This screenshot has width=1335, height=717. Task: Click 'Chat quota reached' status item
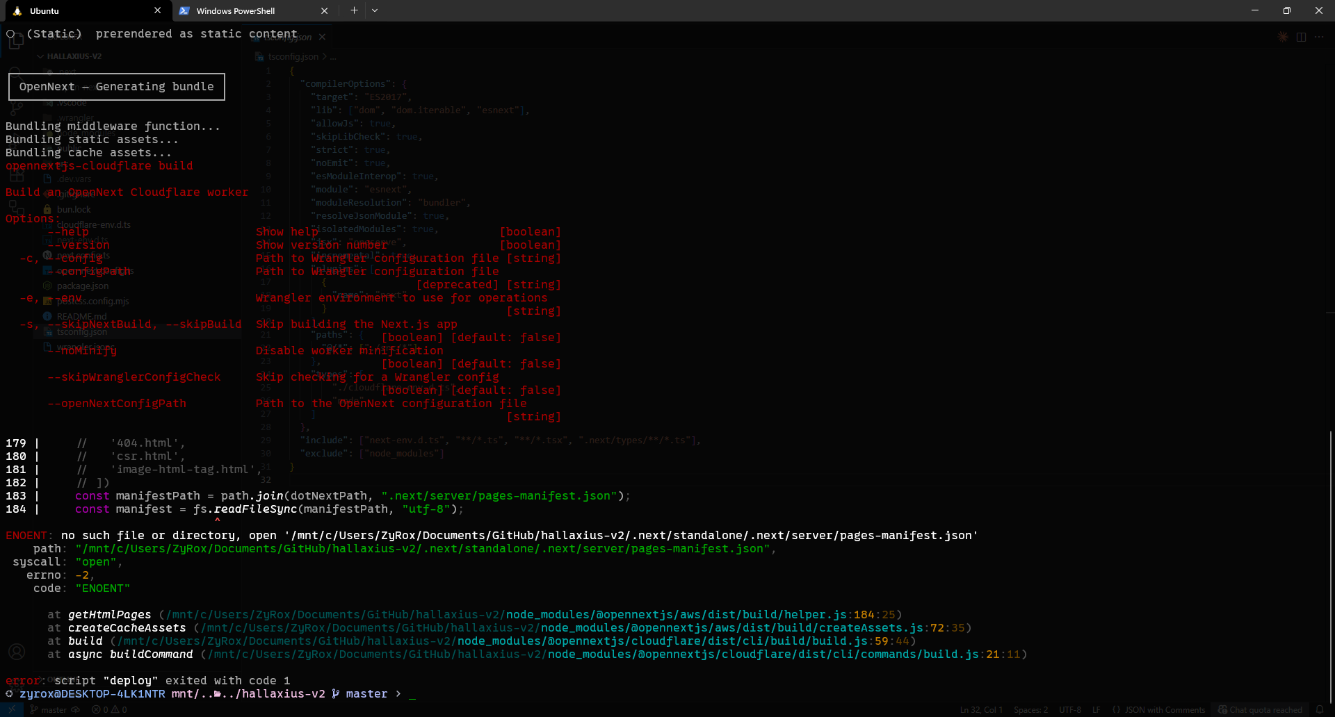click(1260, 709)
